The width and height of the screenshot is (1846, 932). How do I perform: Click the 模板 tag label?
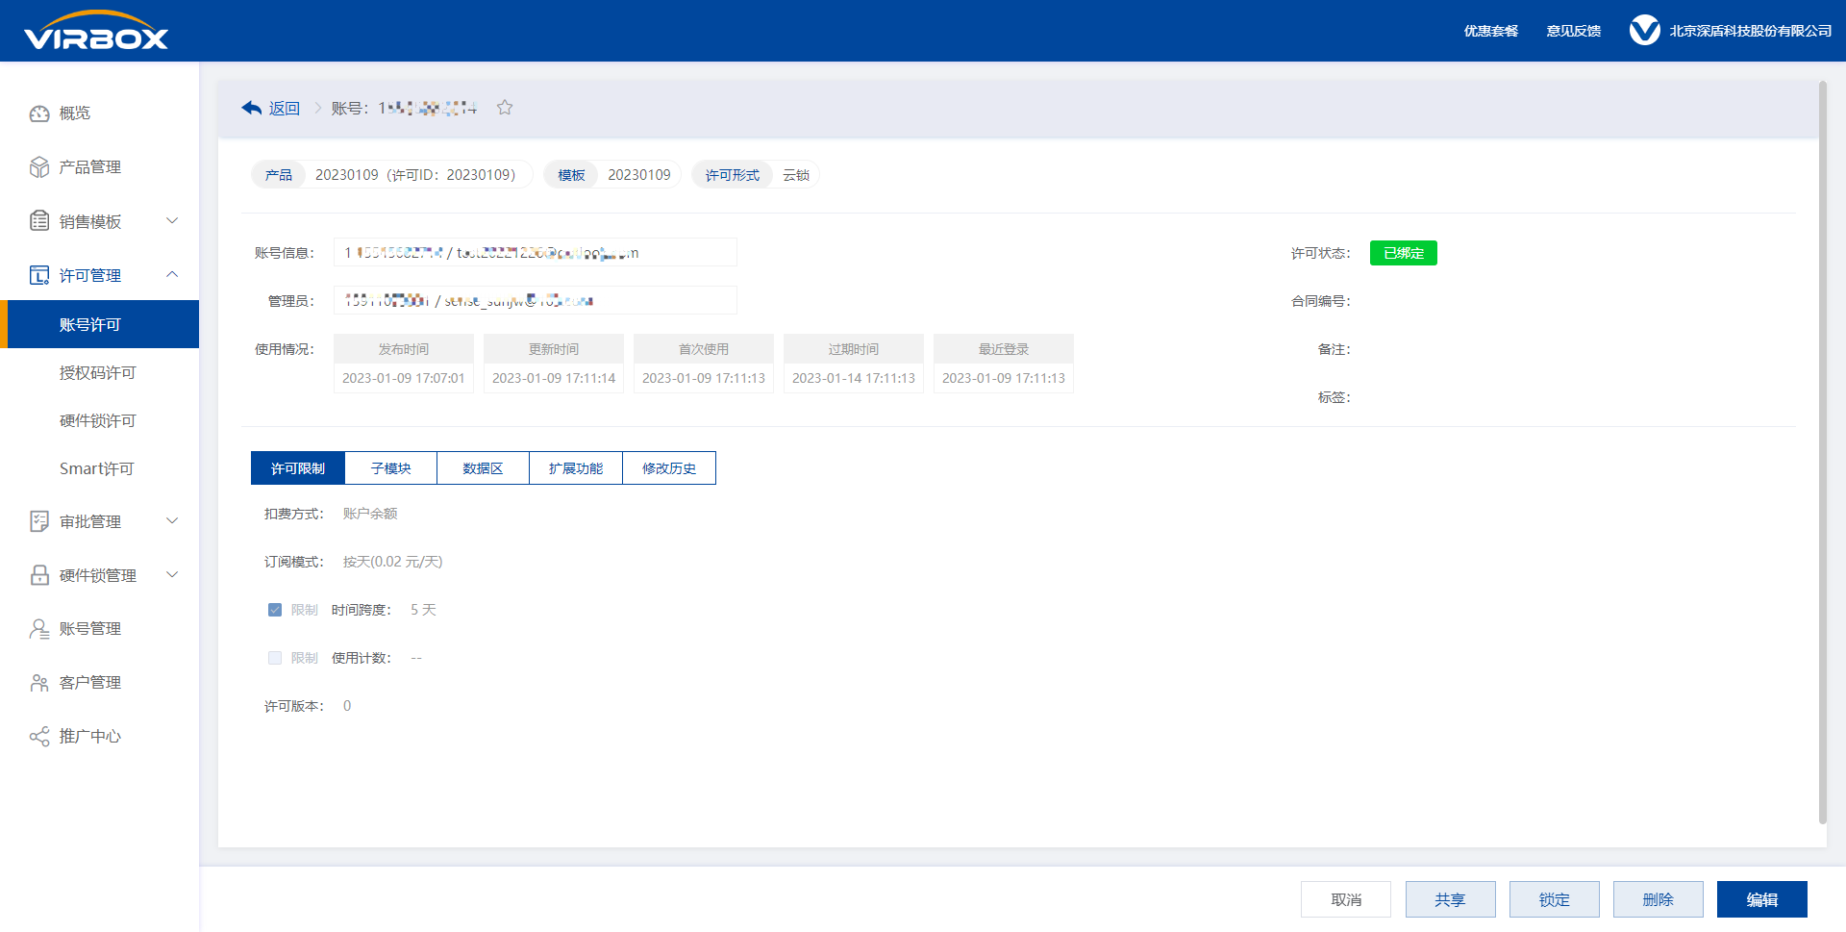(x=571, y=175)
